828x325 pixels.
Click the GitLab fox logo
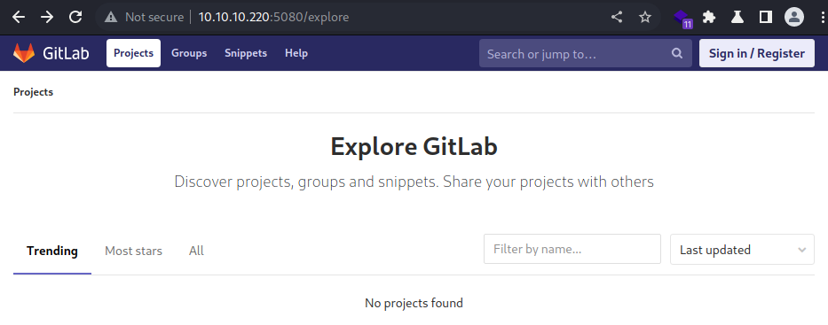point(24,53)
